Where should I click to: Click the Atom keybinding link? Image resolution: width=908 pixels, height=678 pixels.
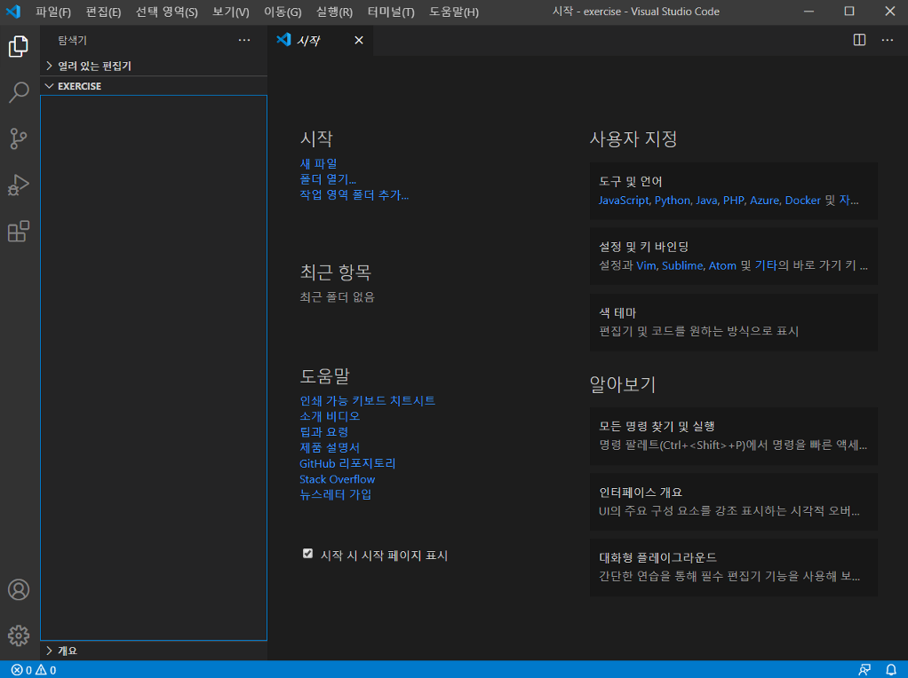pos(722,265)
